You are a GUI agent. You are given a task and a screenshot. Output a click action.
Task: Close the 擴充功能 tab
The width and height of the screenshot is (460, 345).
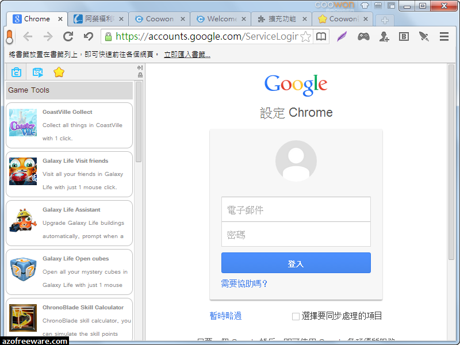pos(305,19)
